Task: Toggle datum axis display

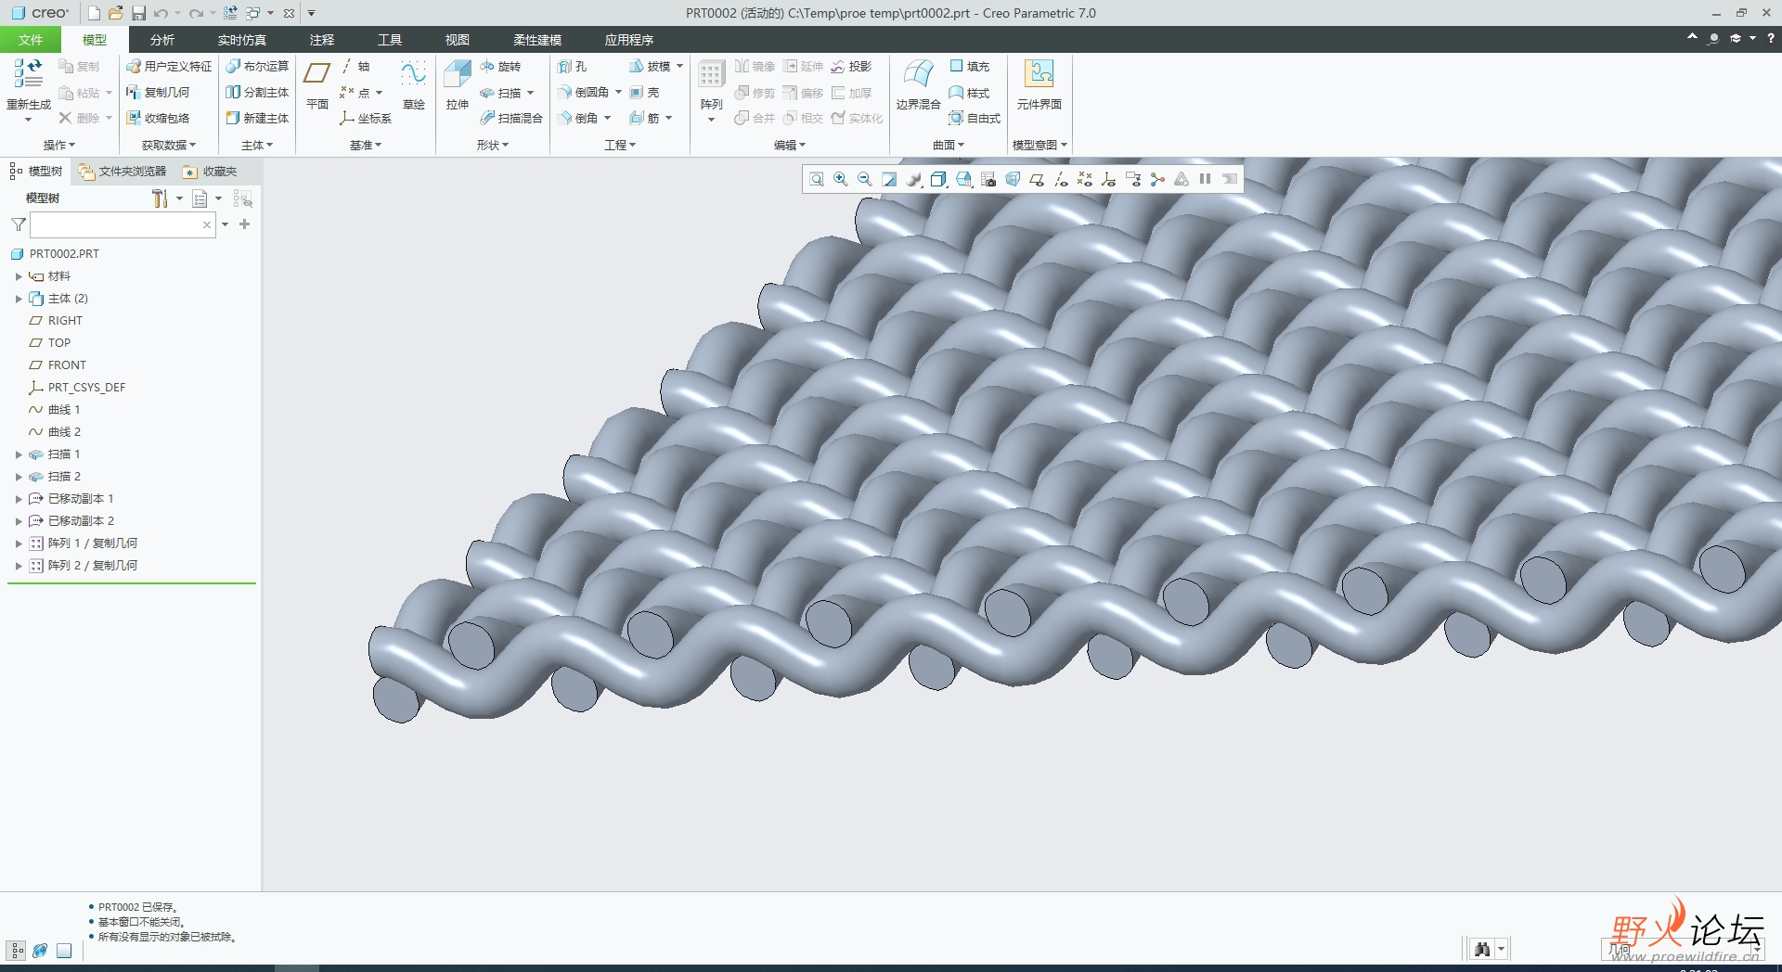Action: 1061,179
